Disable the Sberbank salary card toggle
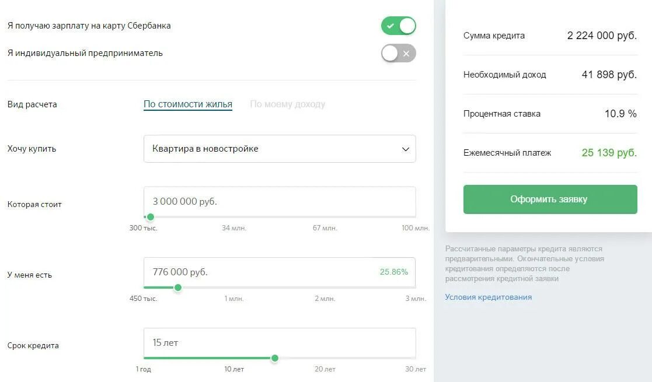652x382 pixels. click(398, 26)
